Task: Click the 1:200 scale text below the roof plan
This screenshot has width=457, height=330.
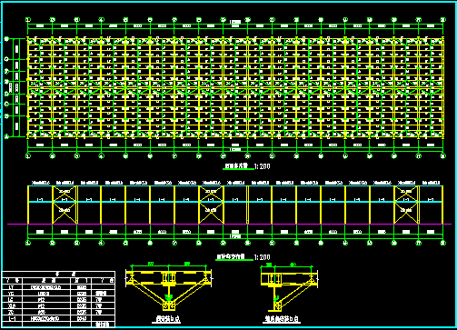Action: 263,166
